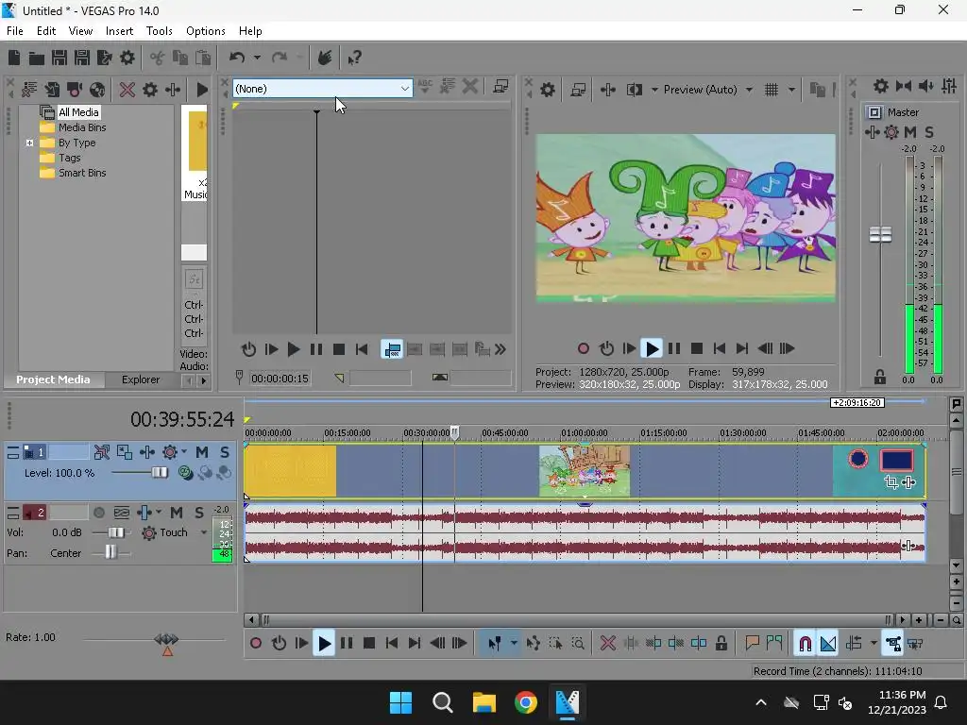
Task: Pause the Trimmer playback
Action: coord(316,349)
